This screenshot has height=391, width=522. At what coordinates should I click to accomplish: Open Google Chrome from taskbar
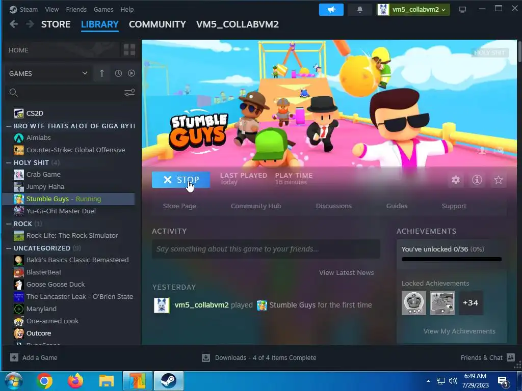tap(44, 381)
